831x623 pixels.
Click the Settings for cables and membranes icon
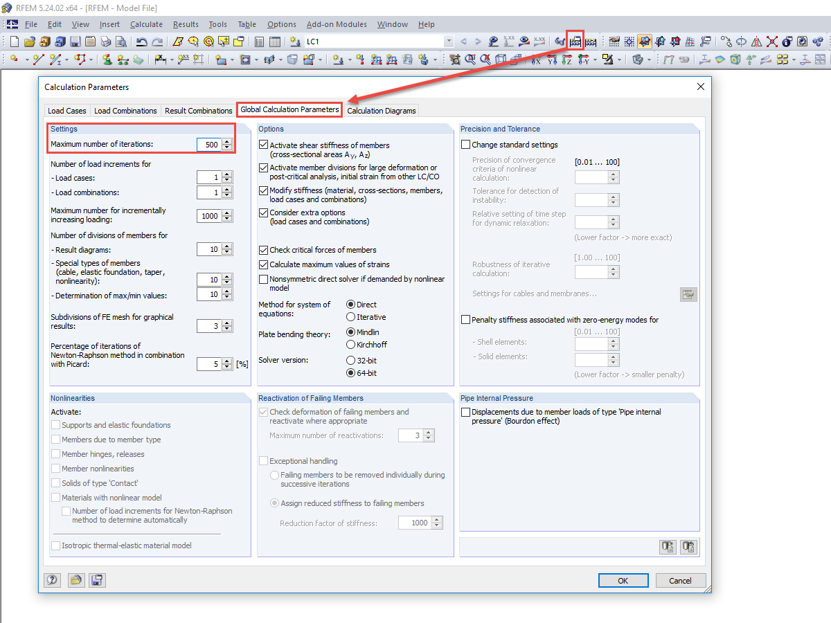click(688, 294)
